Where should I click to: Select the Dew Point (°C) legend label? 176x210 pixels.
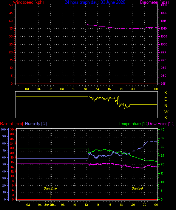click(x=161, y=124)
